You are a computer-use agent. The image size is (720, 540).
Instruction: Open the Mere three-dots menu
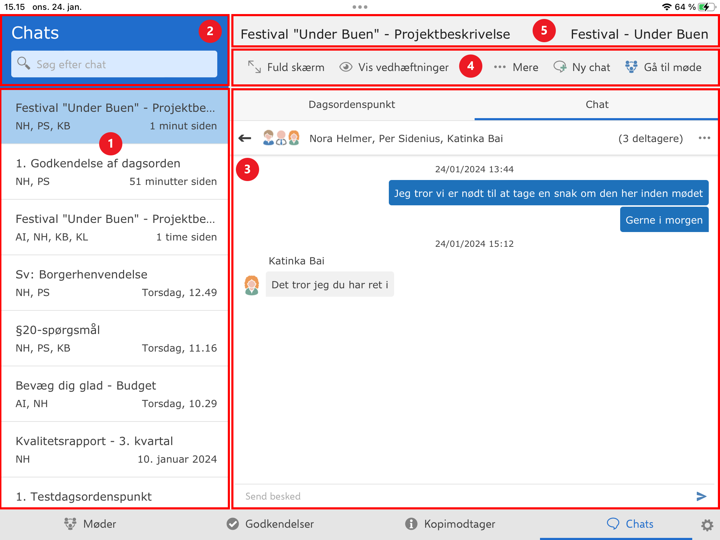(500, 67)
